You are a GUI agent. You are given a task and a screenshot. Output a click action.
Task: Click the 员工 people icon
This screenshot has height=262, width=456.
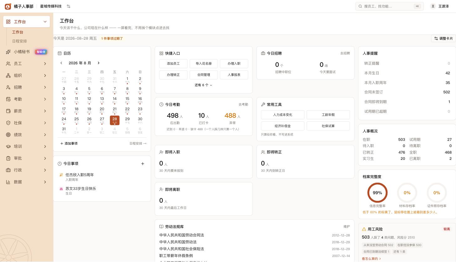click(x=8, y=64)
